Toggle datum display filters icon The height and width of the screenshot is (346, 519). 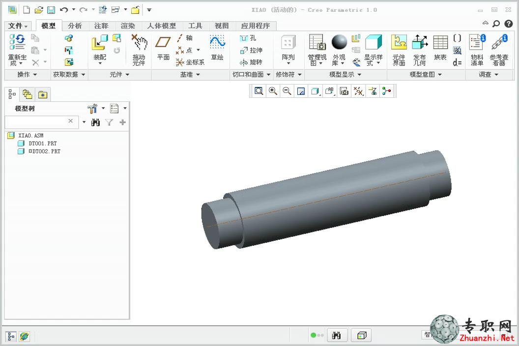358,91
